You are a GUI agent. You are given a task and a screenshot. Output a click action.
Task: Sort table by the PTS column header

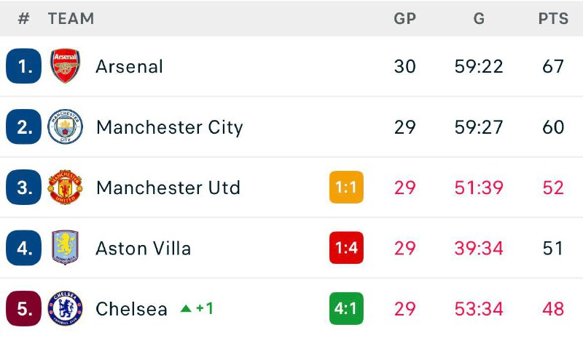pos(553,19)
